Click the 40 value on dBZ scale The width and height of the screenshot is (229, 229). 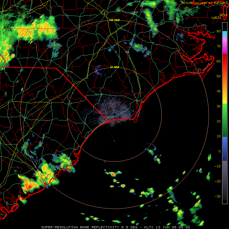[x=219, y=91]
